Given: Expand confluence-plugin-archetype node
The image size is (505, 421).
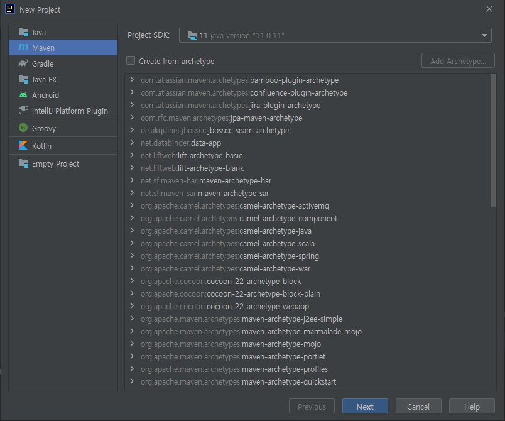Looking at the screenshot, I should click(x=132, y=92).
